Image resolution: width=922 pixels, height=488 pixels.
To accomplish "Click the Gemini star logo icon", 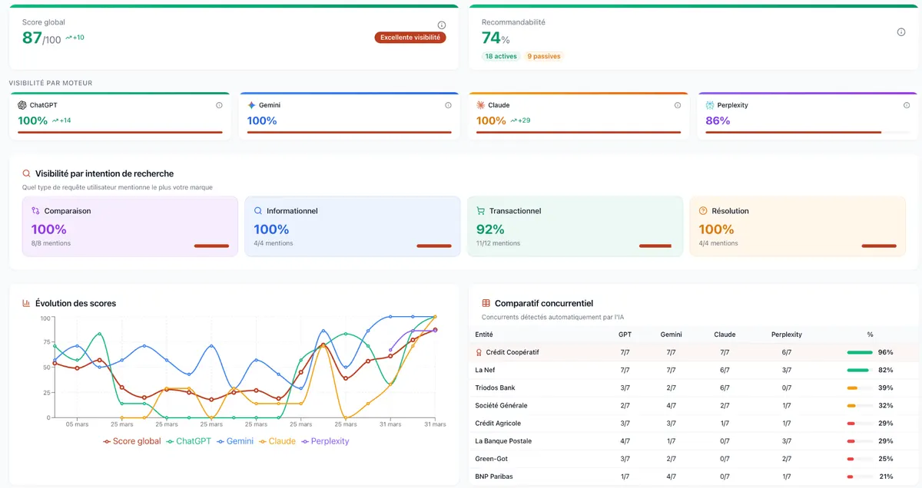I will (251, 105).
